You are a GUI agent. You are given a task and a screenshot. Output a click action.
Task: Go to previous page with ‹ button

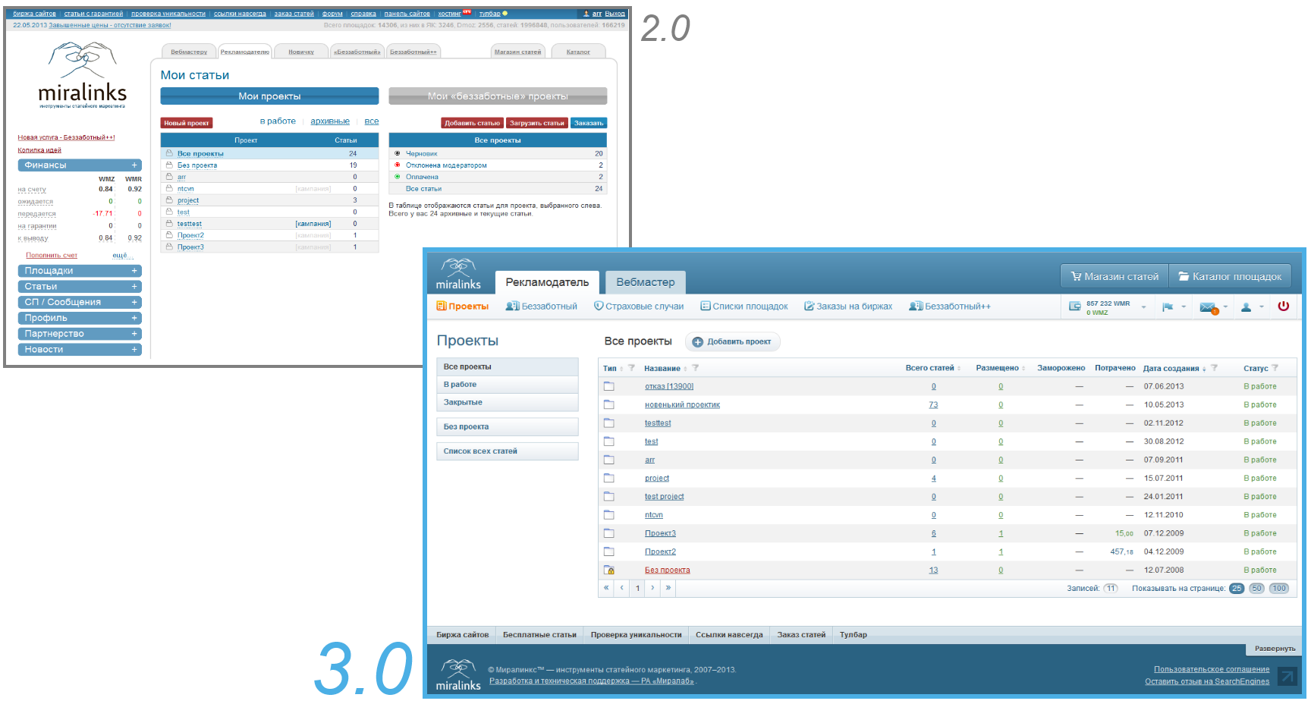[x=621, y=588]
